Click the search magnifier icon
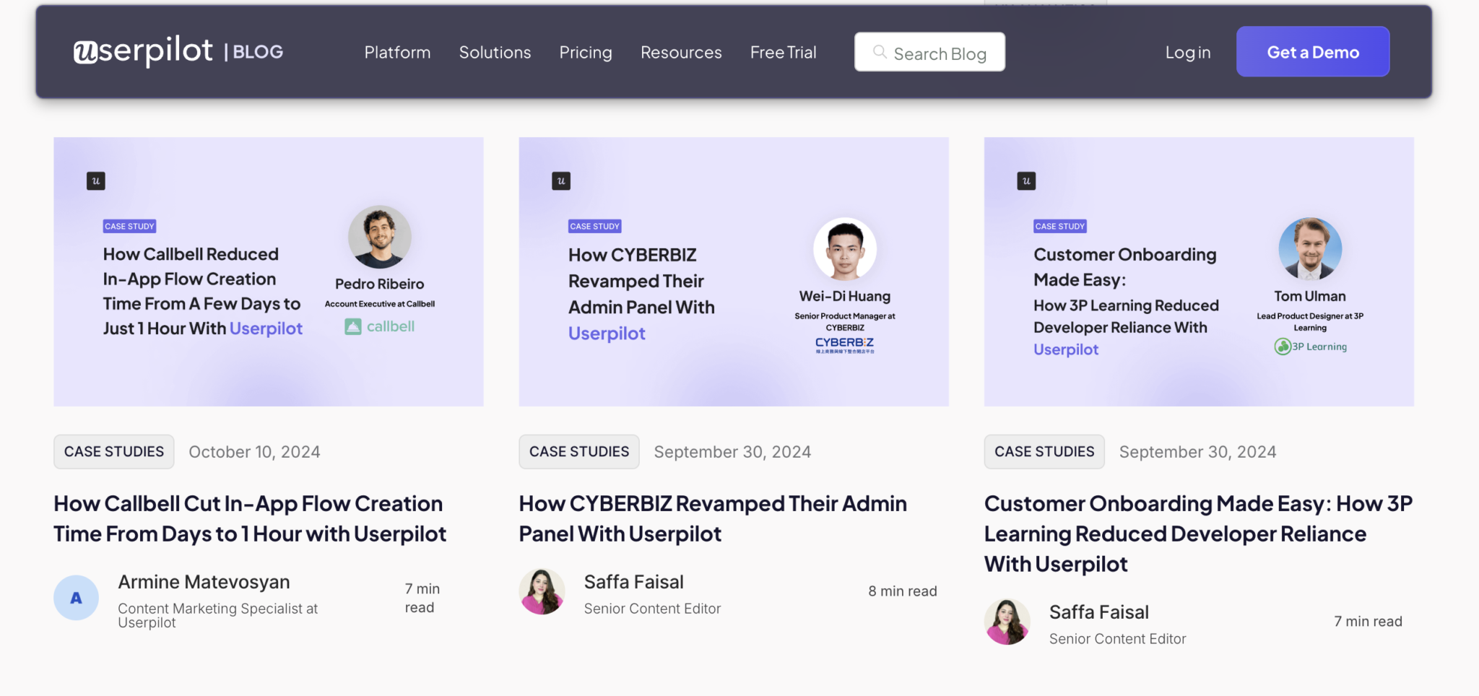 (x=880, y=52)
